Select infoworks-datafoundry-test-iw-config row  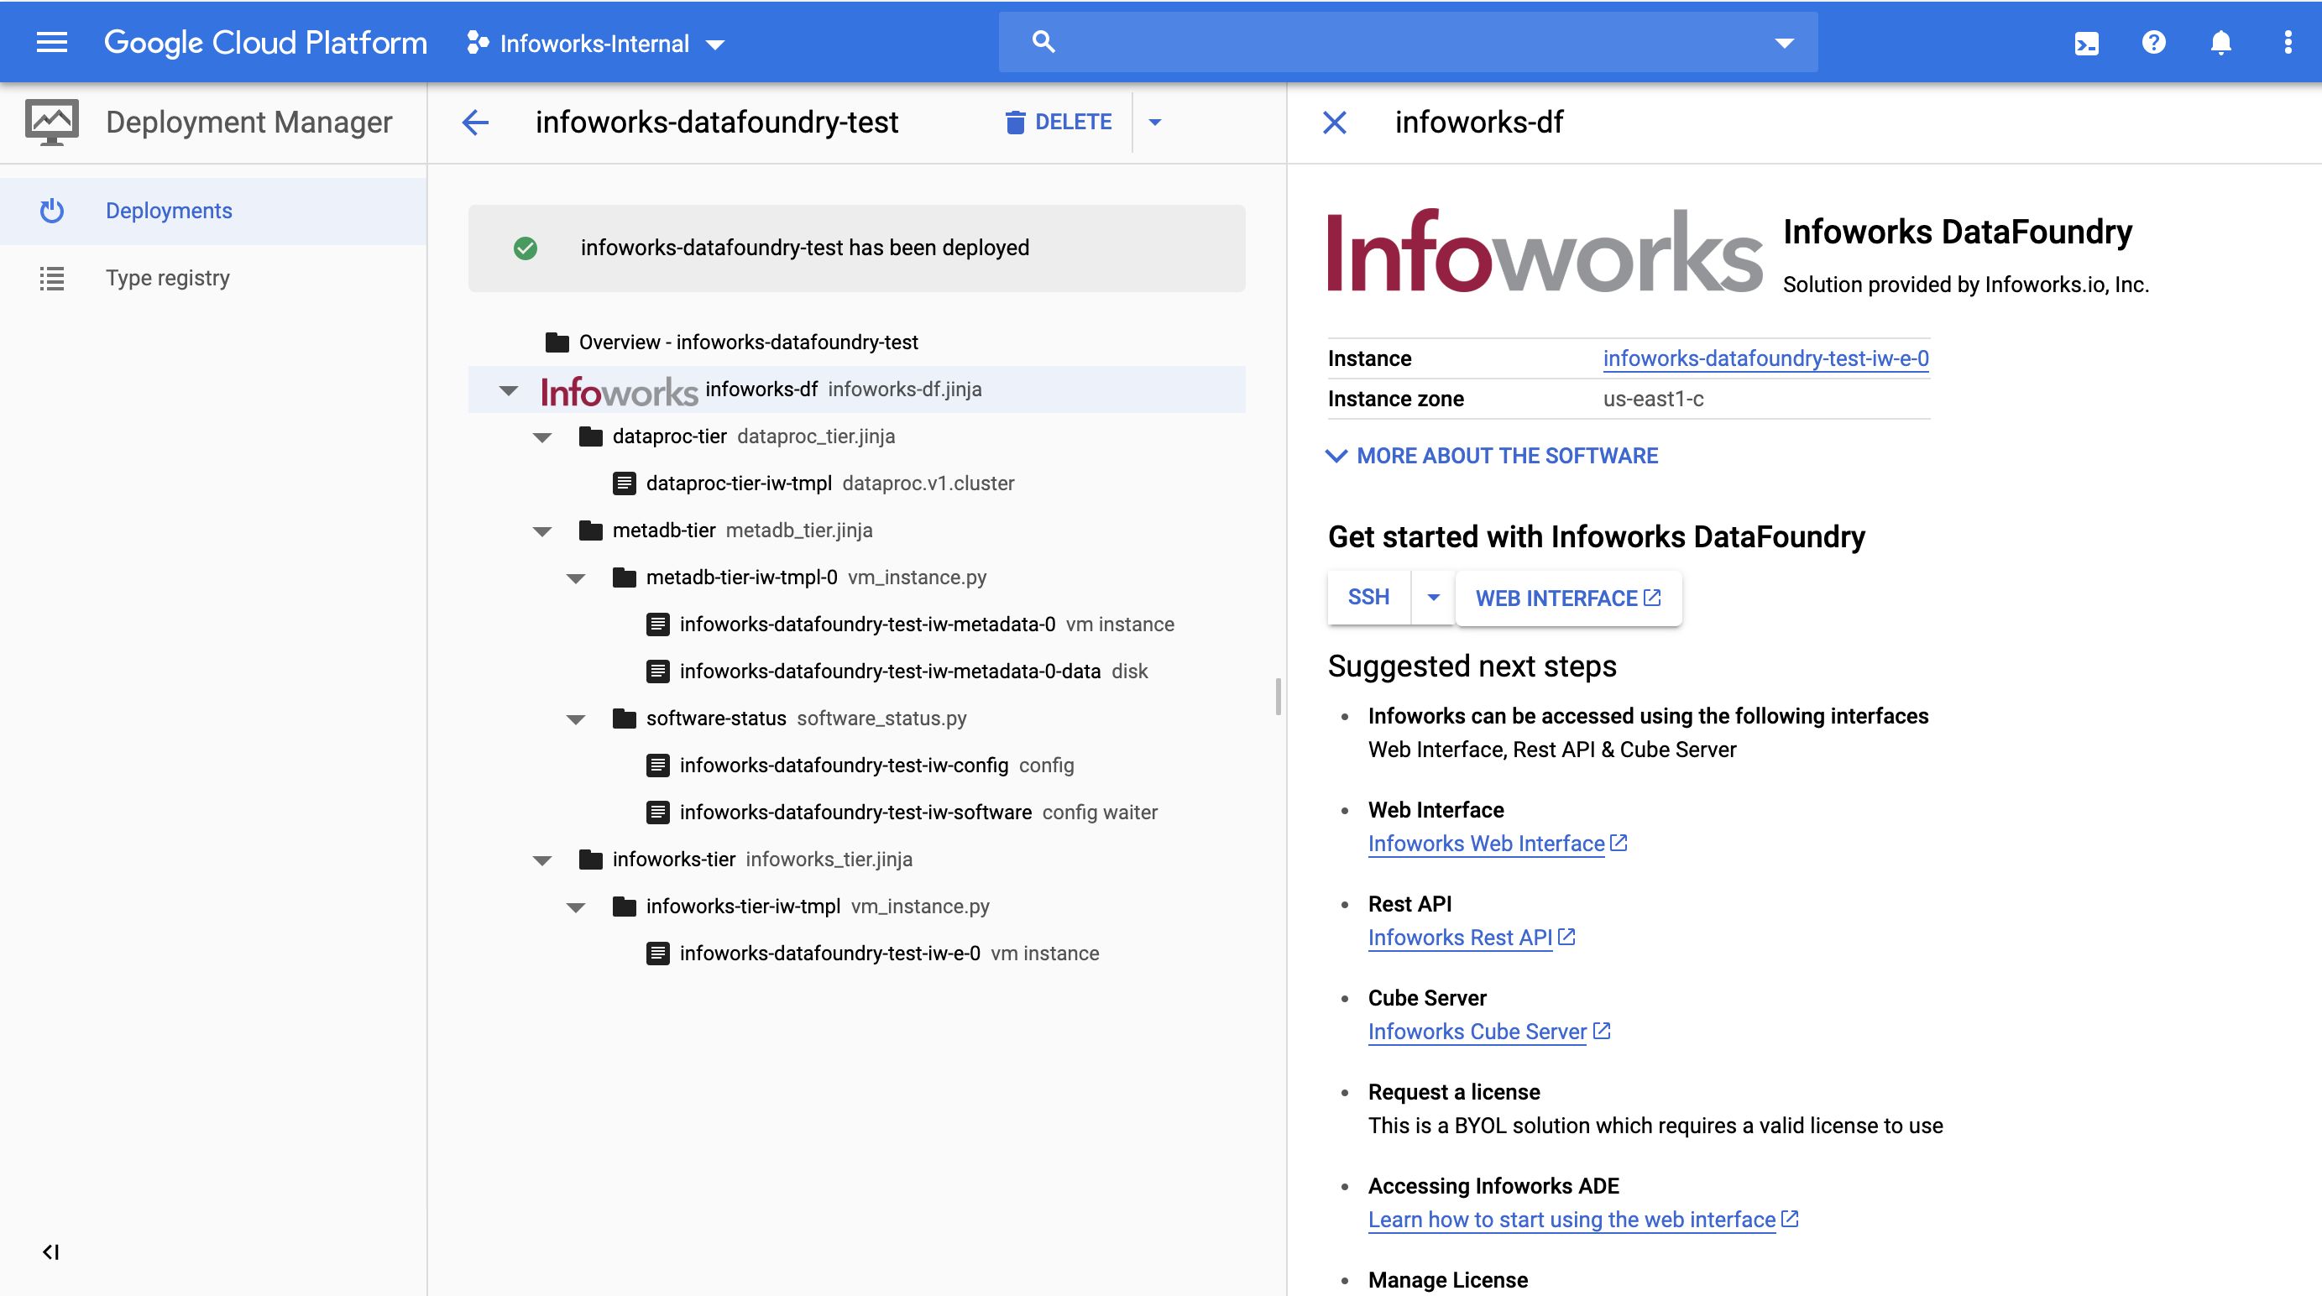(855, 766)
